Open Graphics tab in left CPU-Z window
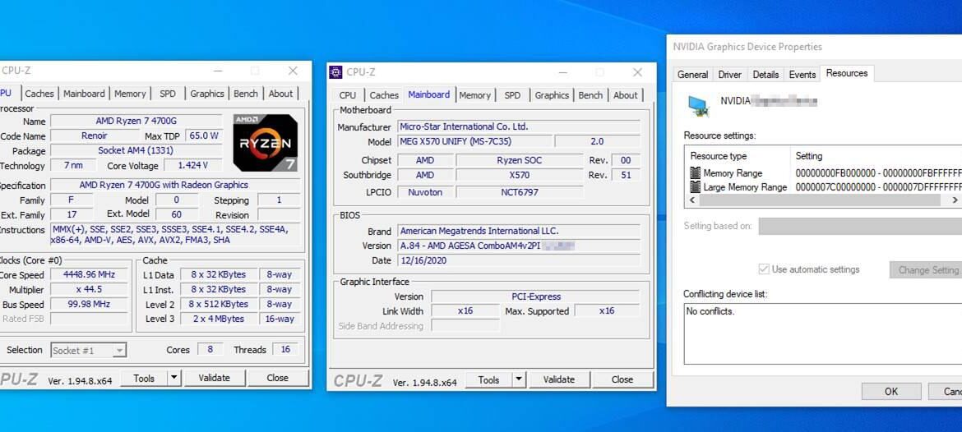 [x=206, y=94]
